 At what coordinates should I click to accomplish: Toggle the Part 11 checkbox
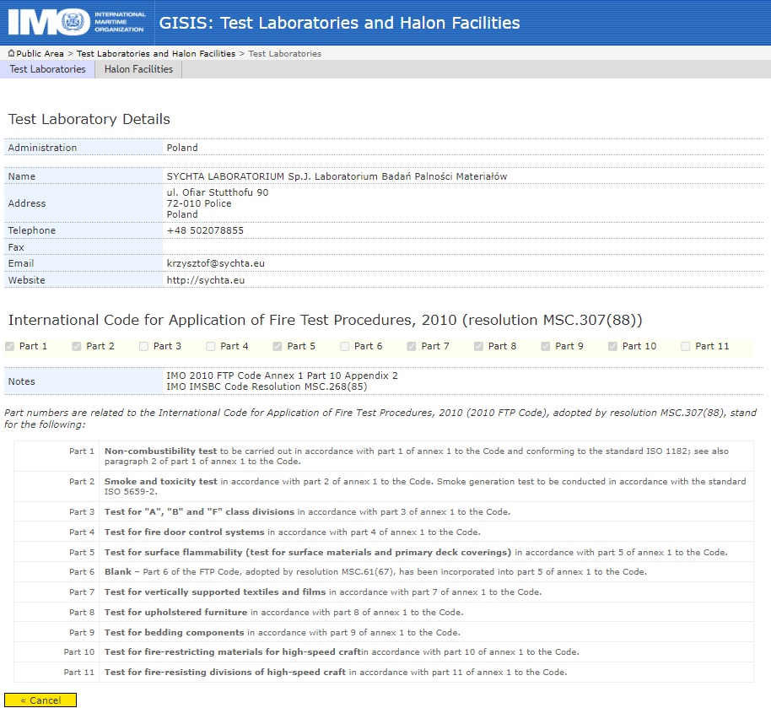686,346
